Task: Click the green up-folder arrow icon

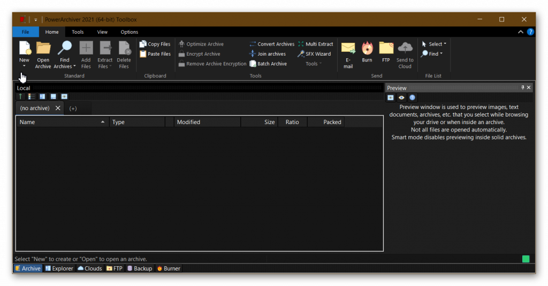Action: tap(21, 97)
